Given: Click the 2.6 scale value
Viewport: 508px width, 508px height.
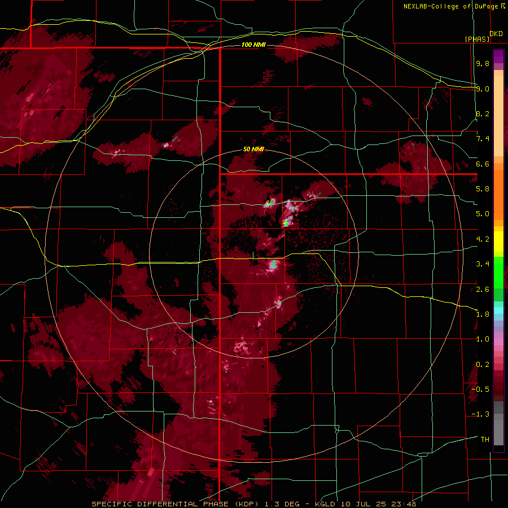Looking at the screenshot, I should coord(483,289).
